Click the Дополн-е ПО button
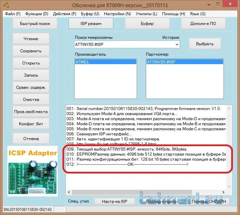Screen dimensions: 240x215 tap(203, 23)
